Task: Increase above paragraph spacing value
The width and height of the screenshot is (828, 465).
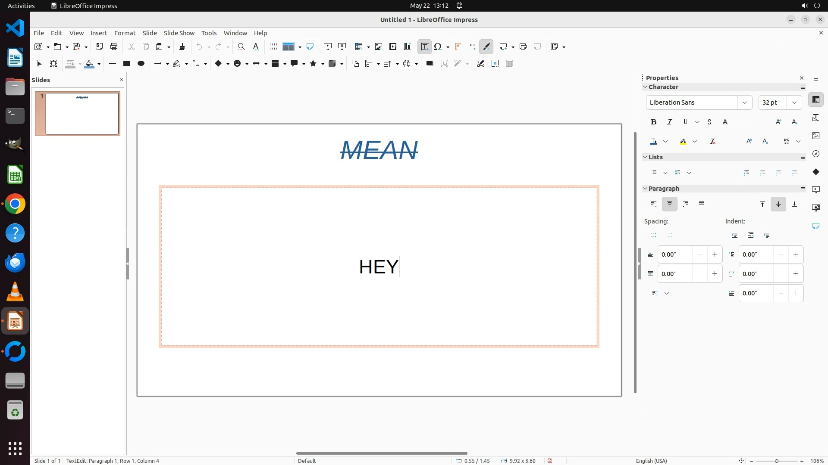Action: coord(715,254)
